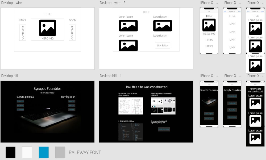
Task: Select the Adobe XD mockups thumbnail
Action: coord(163,106)
